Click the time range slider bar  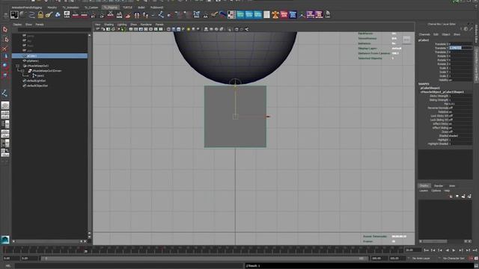coord(204,259)
